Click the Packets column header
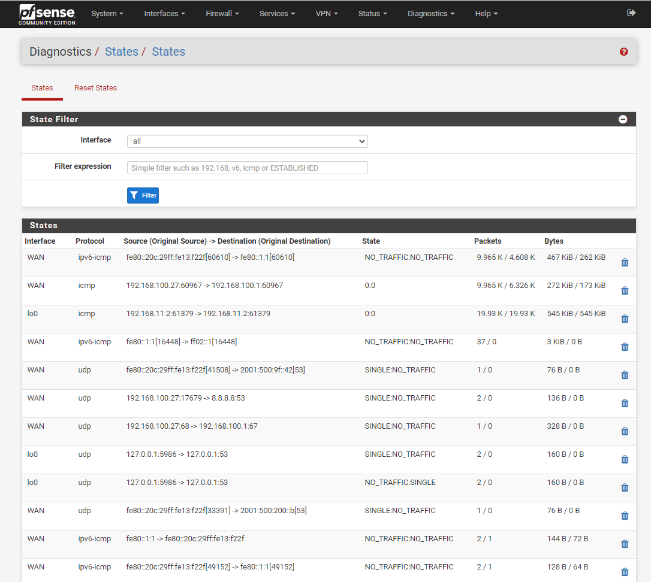This screenshot has height=582, width=651. point(488,241)
